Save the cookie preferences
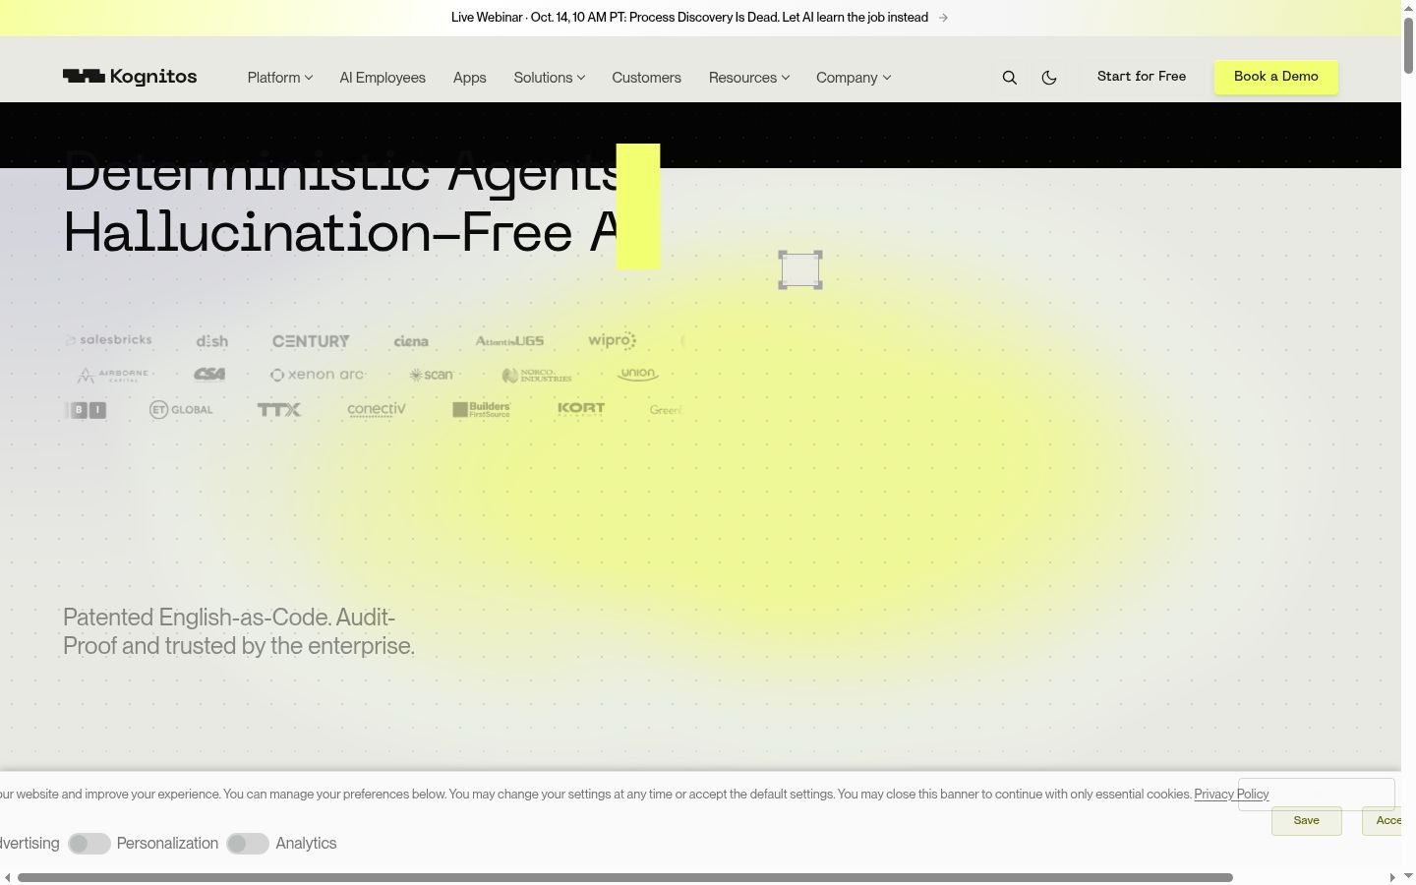The width and height of the screenshot is (1416, 885). tap(1307, 821)
